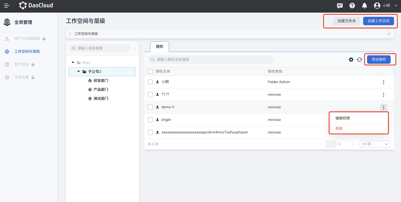Open the 10 项 page size dropdown

pyautogui.click(x=375, y=144)
